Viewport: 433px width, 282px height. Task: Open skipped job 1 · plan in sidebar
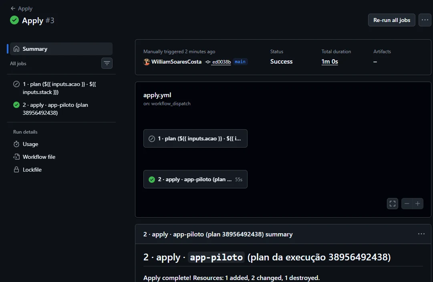tap(61, 88)
